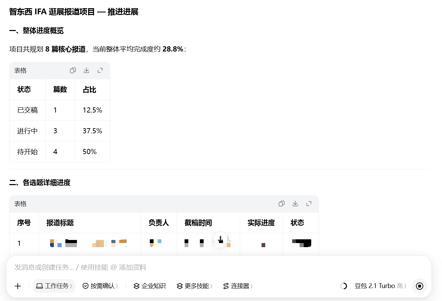Copy the detailed progress table
Screen dimensions: 442x301
[282, 204]
